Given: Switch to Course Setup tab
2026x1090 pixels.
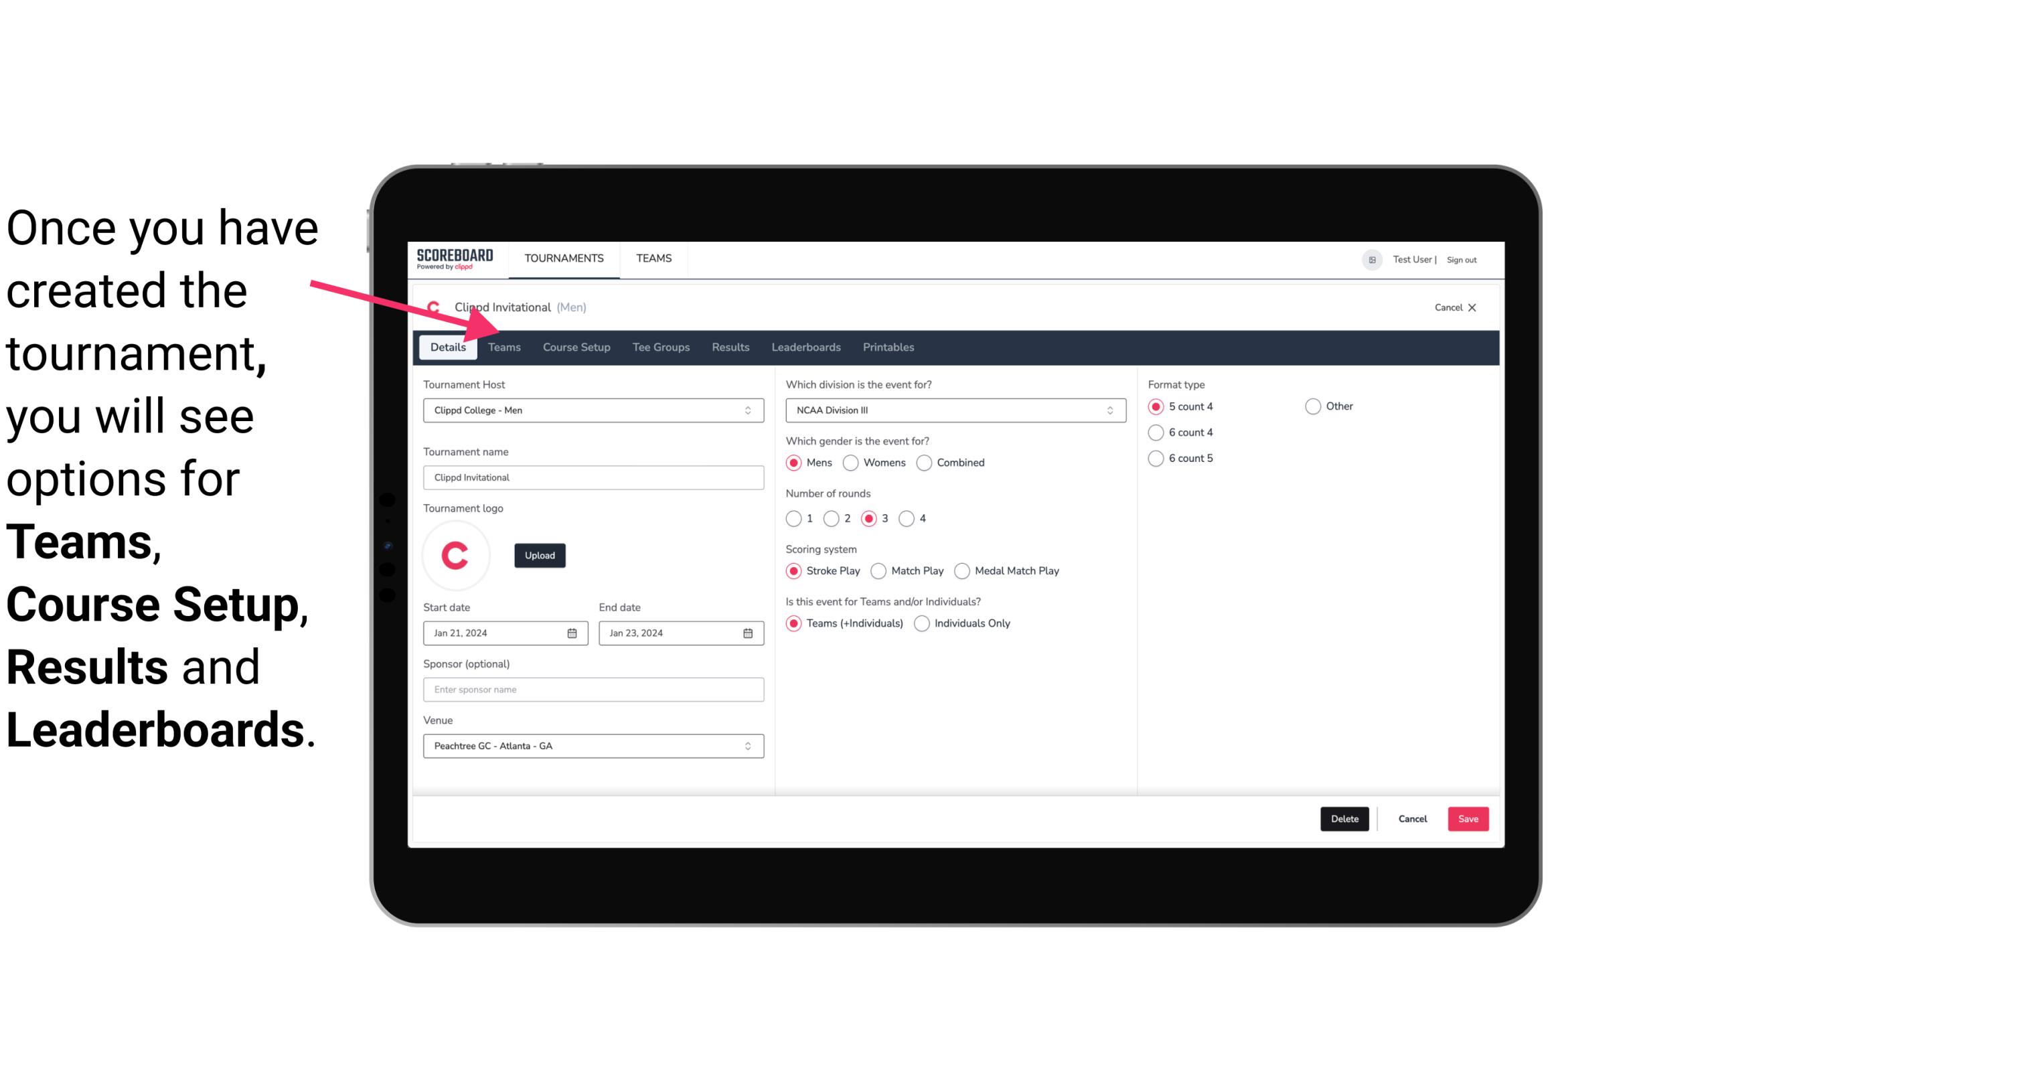Looking at the screenshot, I should tap(574, 346).
